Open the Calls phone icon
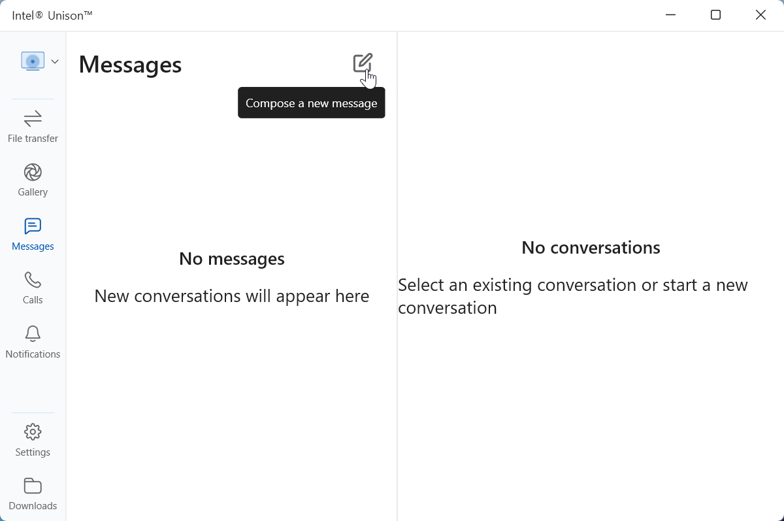This screenshot has width=784, height=521. 33,280
